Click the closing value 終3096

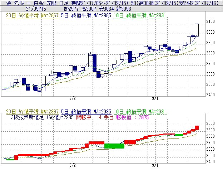click(124, 9)
